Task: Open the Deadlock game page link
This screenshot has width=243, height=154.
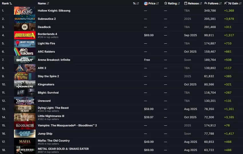Action: pyautogui.click(x=44, y=27)
